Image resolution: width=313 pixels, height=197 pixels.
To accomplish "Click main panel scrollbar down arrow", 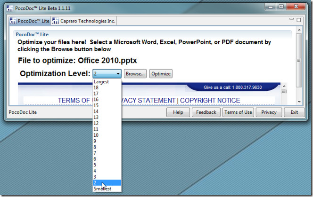I will pos(299,102).
